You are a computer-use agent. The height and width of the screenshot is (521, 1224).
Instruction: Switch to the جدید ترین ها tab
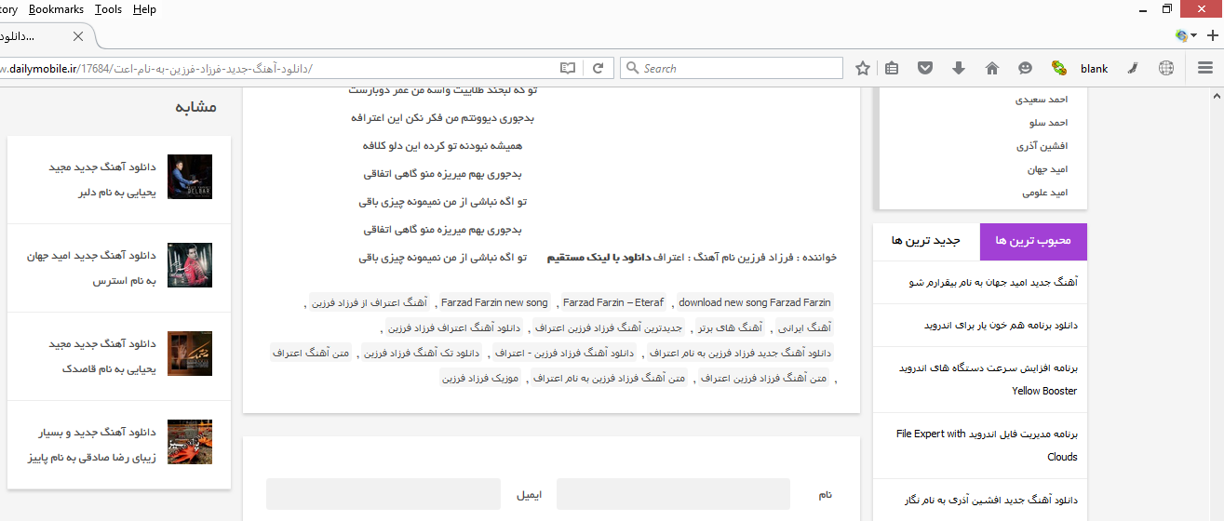[x=926, y=241]
